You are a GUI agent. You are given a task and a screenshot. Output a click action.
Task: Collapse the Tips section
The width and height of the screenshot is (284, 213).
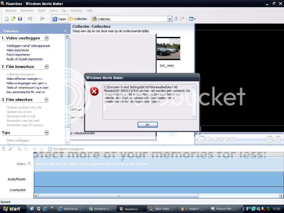pyautogui.click(x=47, y=133)
